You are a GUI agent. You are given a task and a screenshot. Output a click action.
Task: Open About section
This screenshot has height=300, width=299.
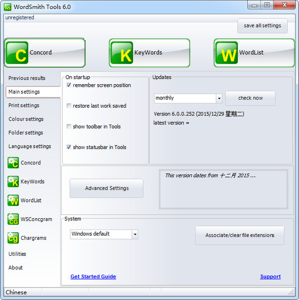tap(15, 268)
